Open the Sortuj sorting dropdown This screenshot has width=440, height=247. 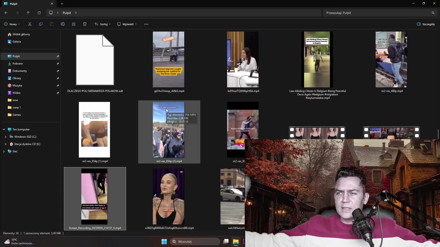coord(102,24)
